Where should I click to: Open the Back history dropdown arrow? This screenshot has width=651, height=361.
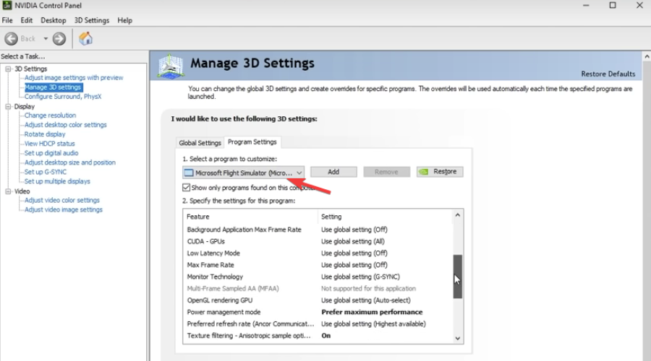click(46, 38)
